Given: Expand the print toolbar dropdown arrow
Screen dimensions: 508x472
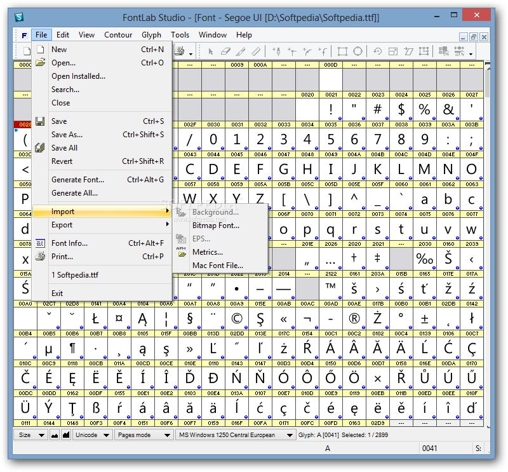Looking at the screenshot, I should (x=190, y=53).
